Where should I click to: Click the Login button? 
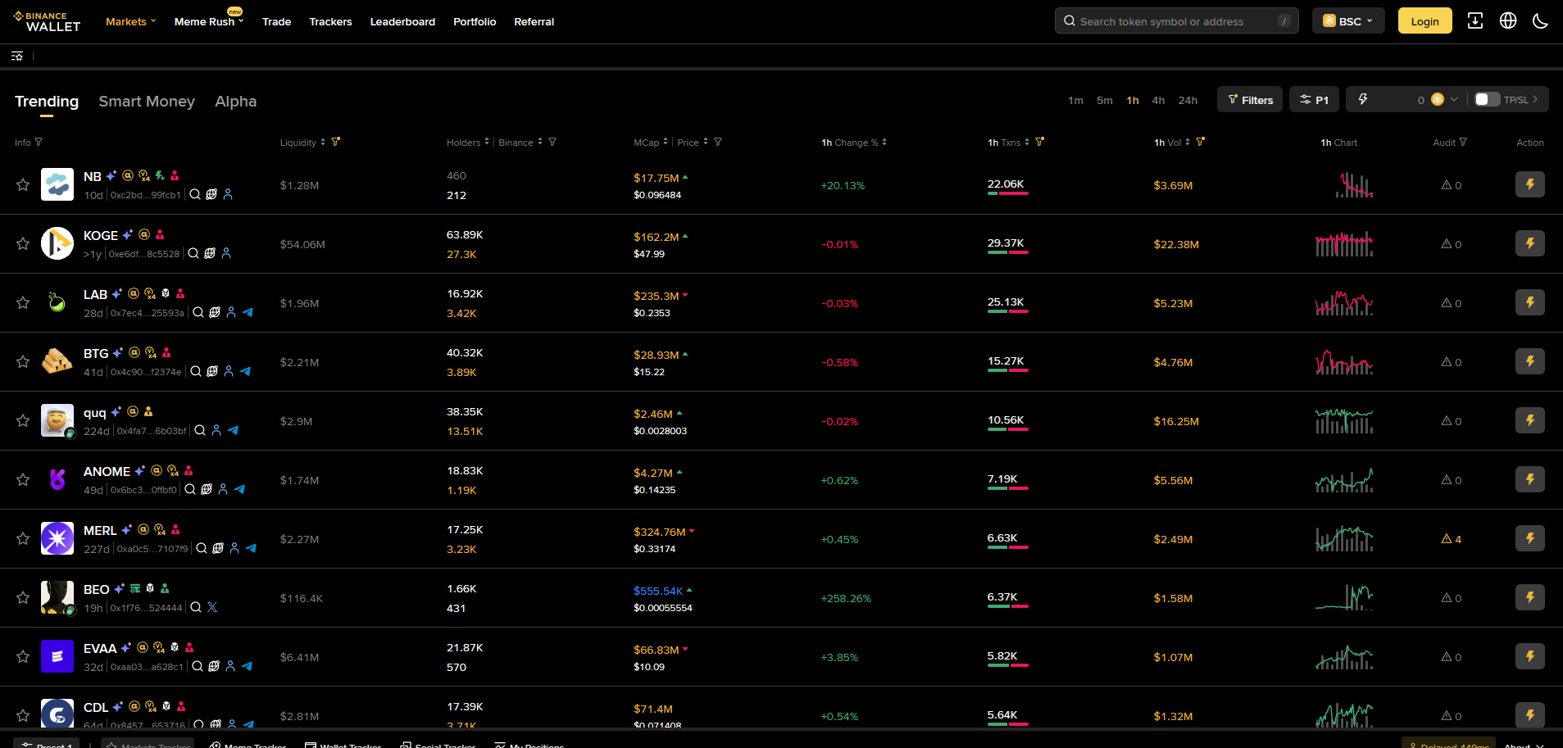[1424, 20]
